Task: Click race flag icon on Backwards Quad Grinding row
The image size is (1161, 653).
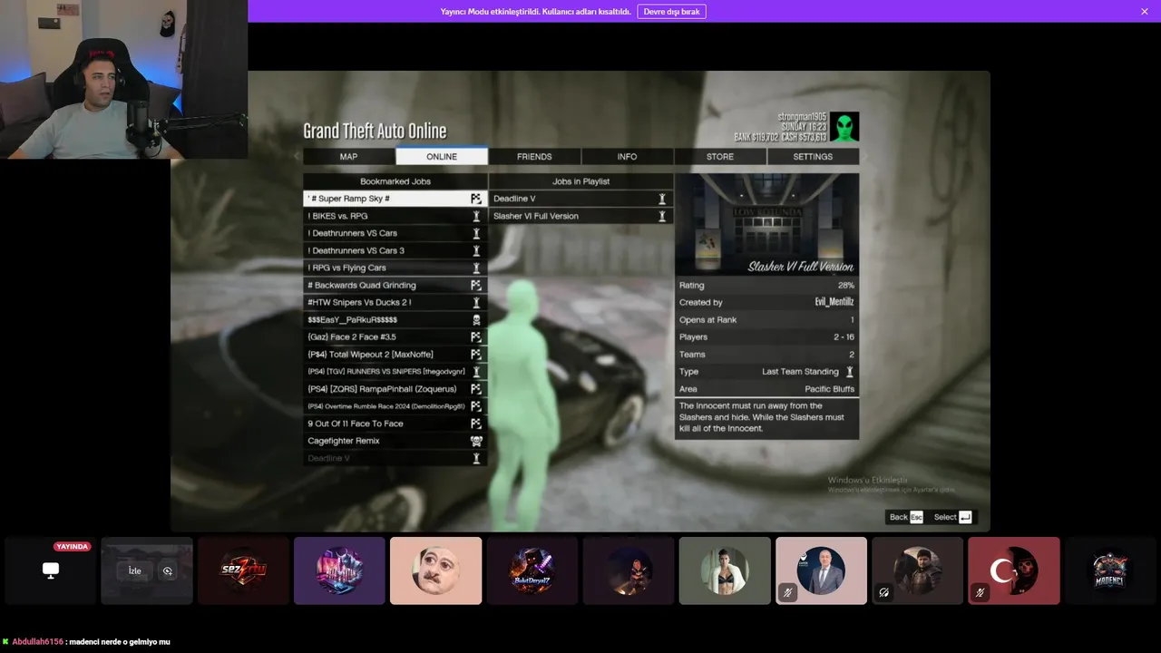Action: [476, 285]
